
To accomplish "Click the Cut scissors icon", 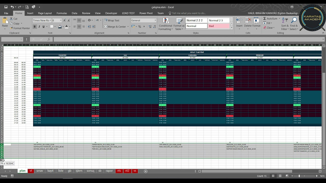I will (12, 19).
